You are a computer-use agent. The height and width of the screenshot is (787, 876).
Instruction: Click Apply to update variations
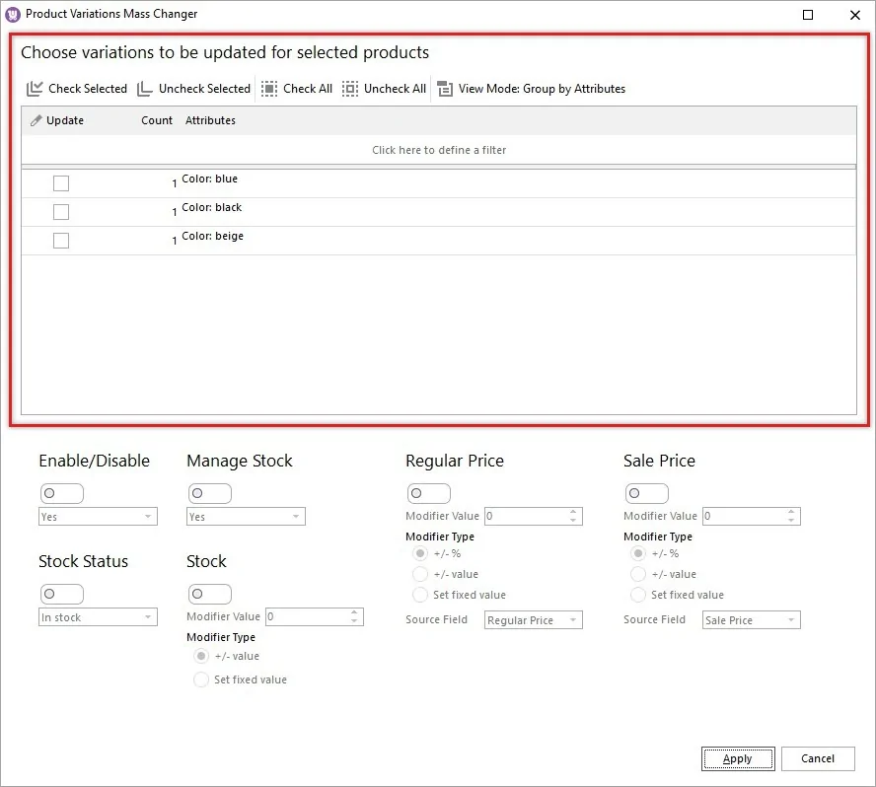[738, 758]
